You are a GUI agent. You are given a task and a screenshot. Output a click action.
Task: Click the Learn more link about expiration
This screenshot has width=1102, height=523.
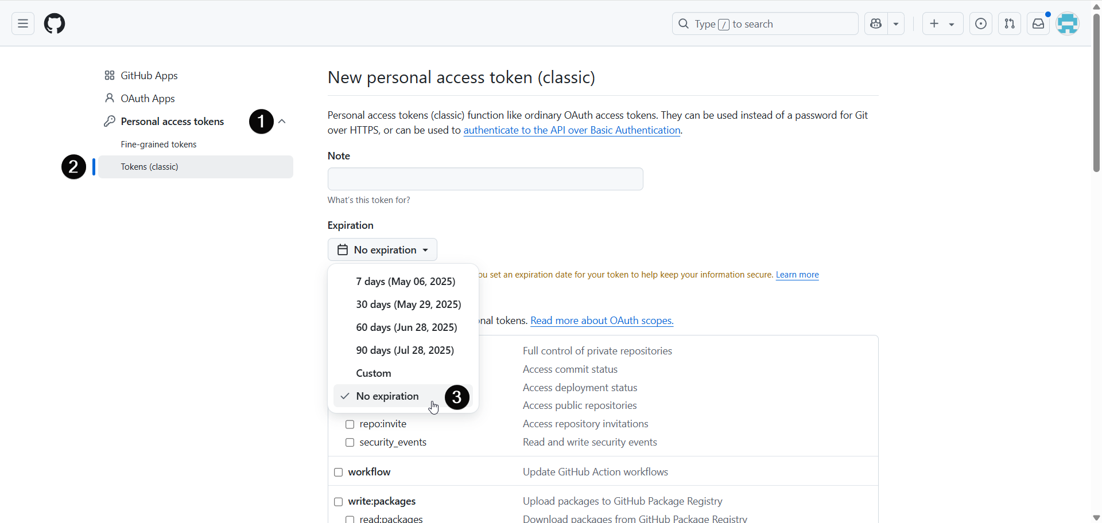click(x=797, y=275)
